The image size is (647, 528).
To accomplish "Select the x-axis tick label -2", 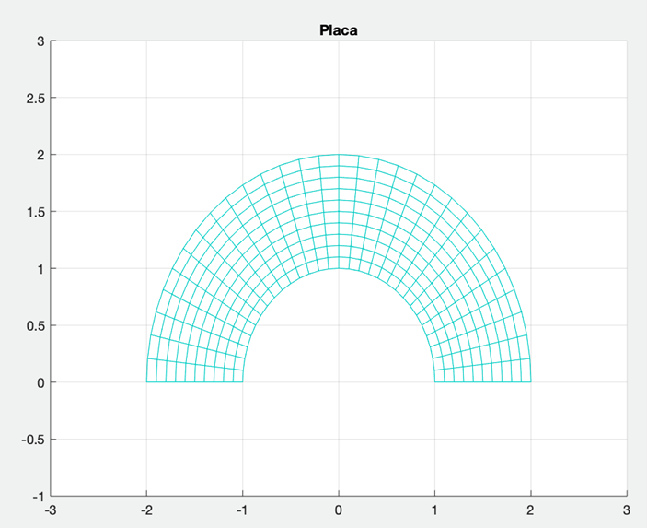I will pos(146,510).
